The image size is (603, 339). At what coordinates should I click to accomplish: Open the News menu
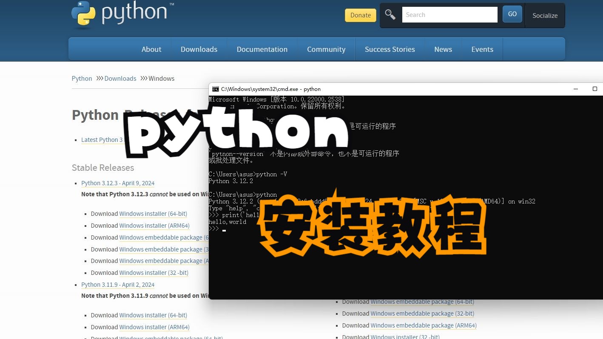(443, 49)
